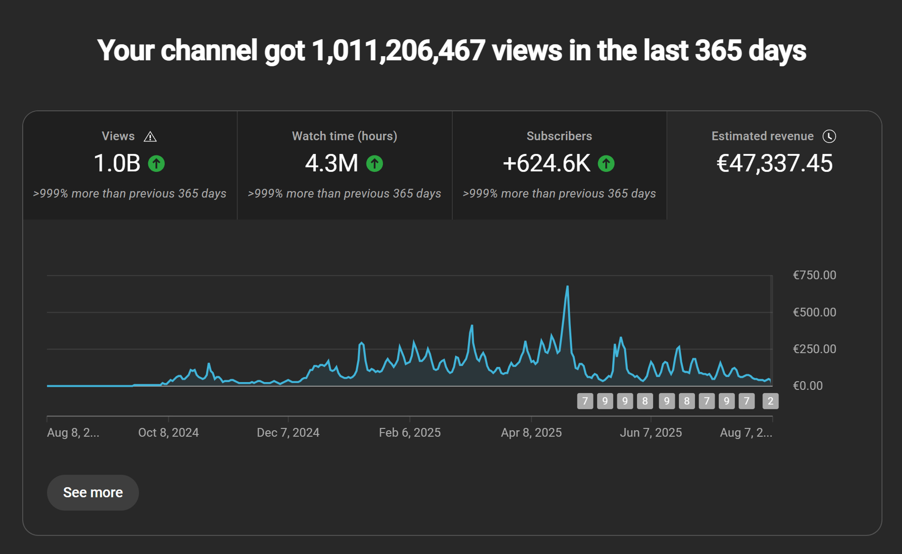Click the Jun 7, 2025 axis label
The width and height of the screenshot is (902, 554).
click(651, 433)
